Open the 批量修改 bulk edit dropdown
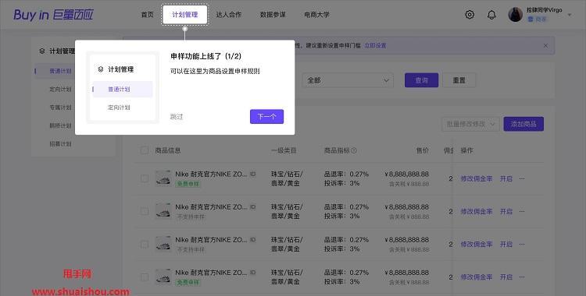 (x=470, y=124)
